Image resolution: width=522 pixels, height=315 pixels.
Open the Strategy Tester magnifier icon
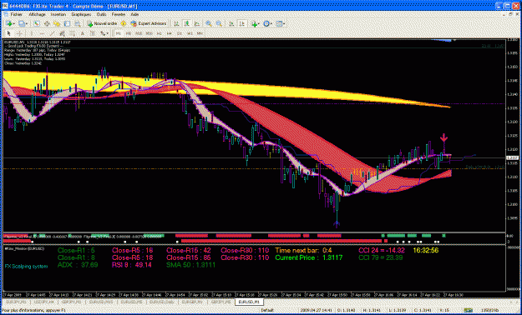(x=78, y=23)
